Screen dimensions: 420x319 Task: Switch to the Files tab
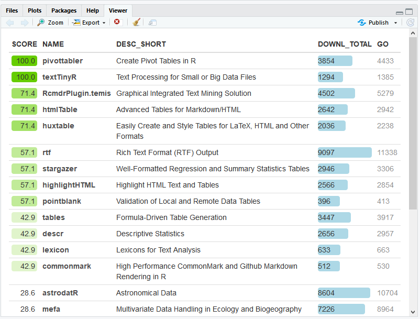(12, 10)
